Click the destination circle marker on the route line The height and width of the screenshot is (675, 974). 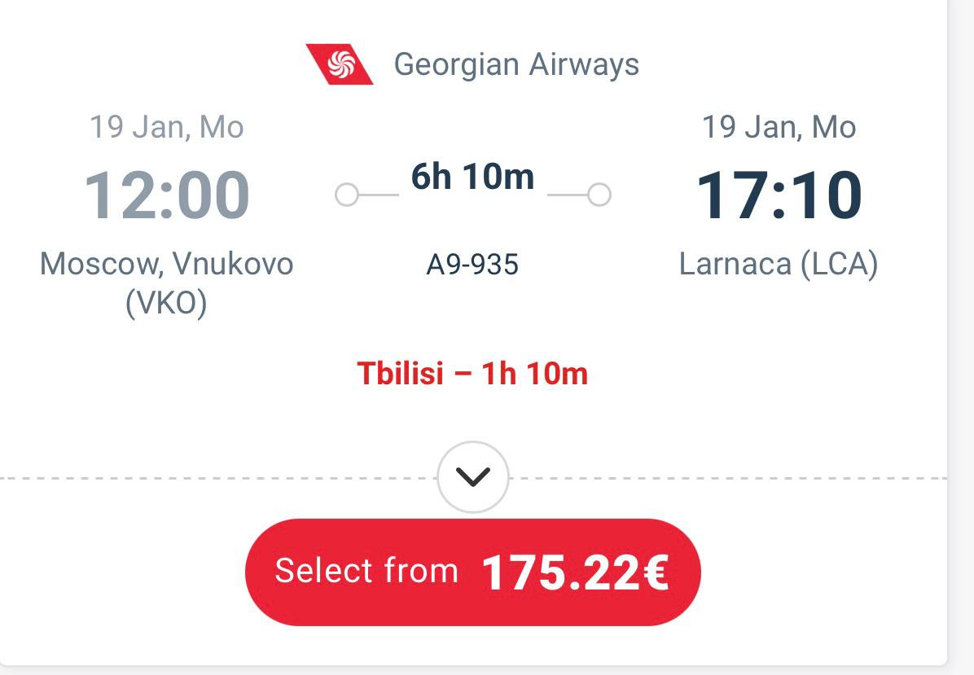pyautogui.click(x=599, y=195)
